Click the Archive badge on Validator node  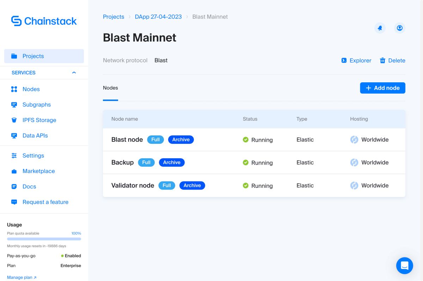192,185
